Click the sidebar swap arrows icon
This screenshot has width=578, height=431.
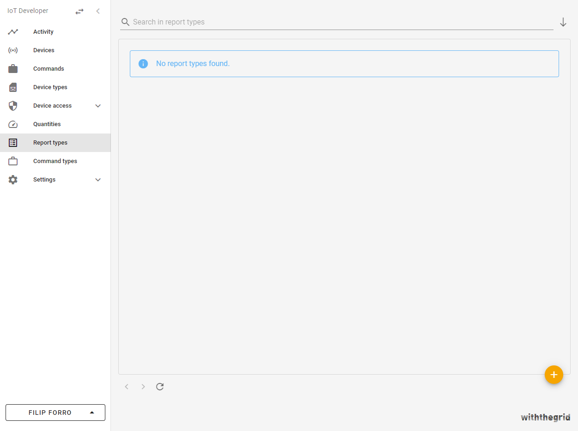coord(79,11)
